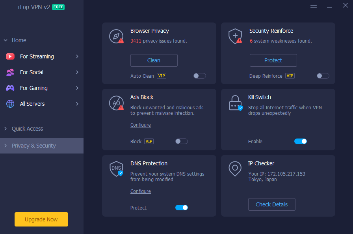Click the IP Checker heading
The width and height of the screenshot is (353, 234).
point(261,163)
